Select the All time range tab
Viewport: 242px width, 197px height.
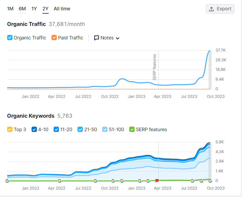(62, 9)
